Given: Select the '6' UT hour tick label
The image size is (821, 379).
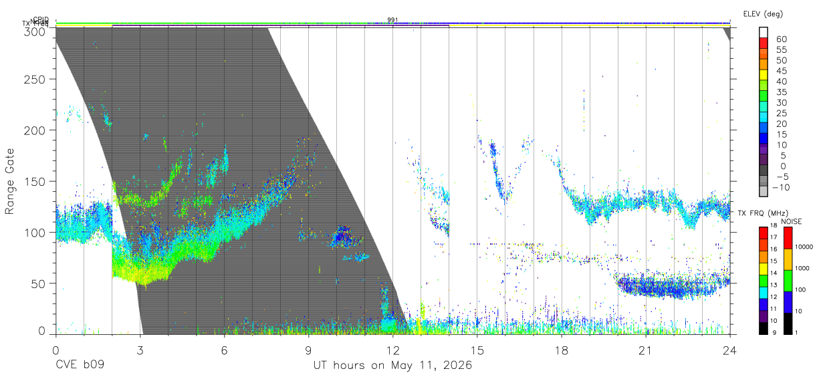Looking at the screenshot, I should click(x=225, y=350).
